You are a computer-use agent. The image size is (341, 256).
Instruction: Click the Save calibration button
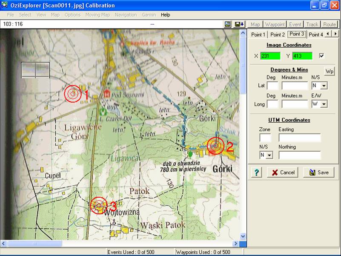point(319,173)
